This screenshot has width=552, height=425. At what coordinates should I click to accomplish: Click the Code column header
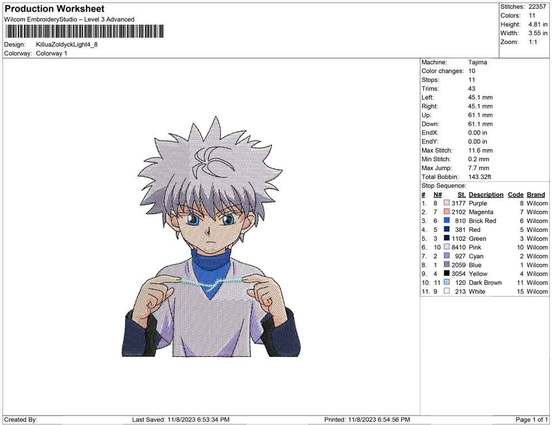click(515, 195)
